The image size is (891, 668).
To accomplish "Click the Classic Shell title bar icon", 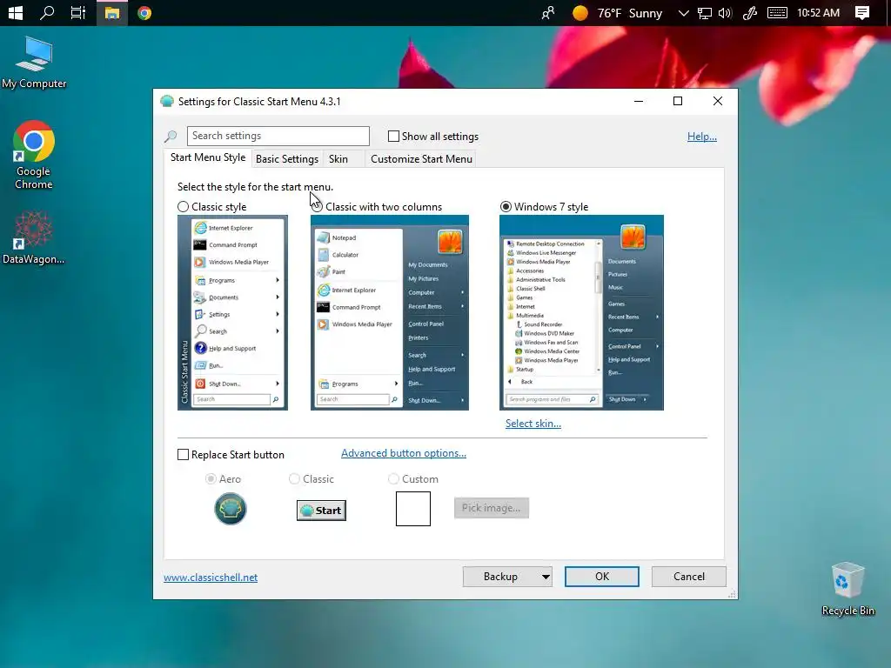I will point(167,101).
